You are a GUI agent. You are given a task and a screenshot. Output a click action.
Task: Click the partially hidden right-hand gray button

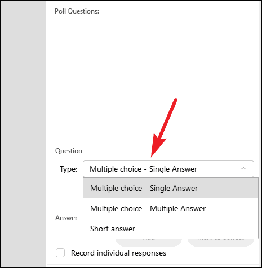[221, 243]
